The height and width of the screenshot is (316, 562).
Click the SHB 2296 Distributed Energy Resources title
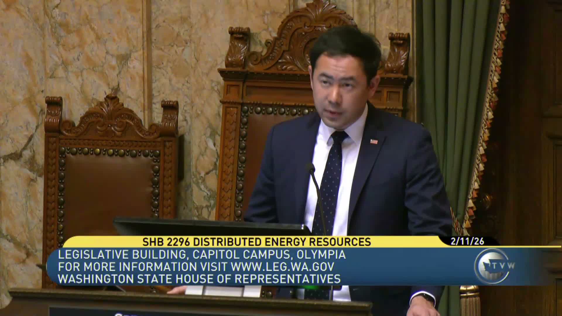coord(256,242)
